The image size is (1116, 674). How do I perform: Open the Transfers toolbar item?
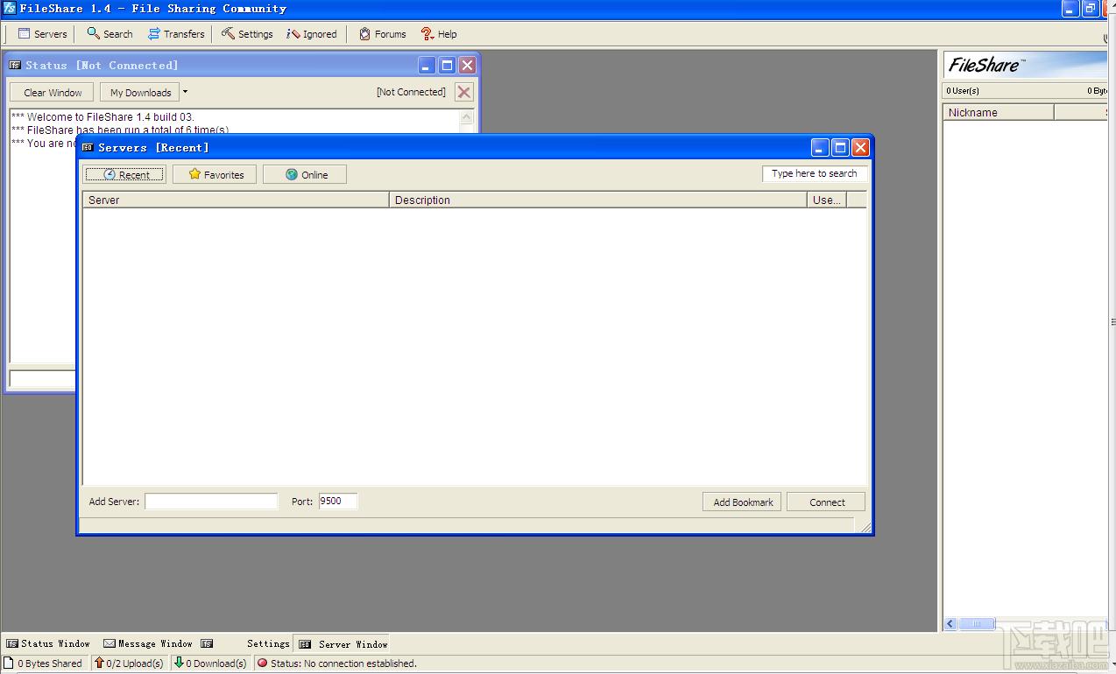pos(175,34)
